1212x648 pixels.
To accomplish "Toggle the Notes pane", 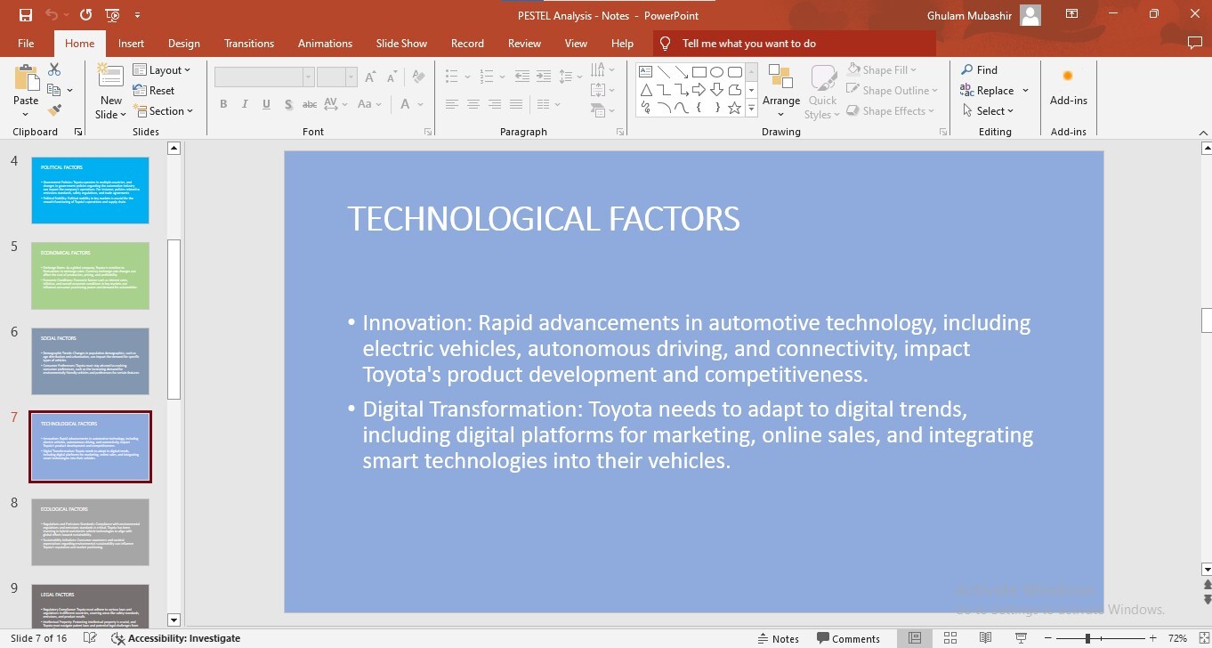I will 778,638.
